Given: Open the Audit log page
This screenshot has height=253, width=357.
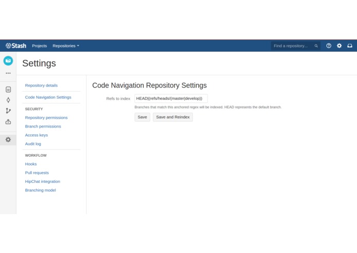Looking at the screenshot, I should pos(33,143).
